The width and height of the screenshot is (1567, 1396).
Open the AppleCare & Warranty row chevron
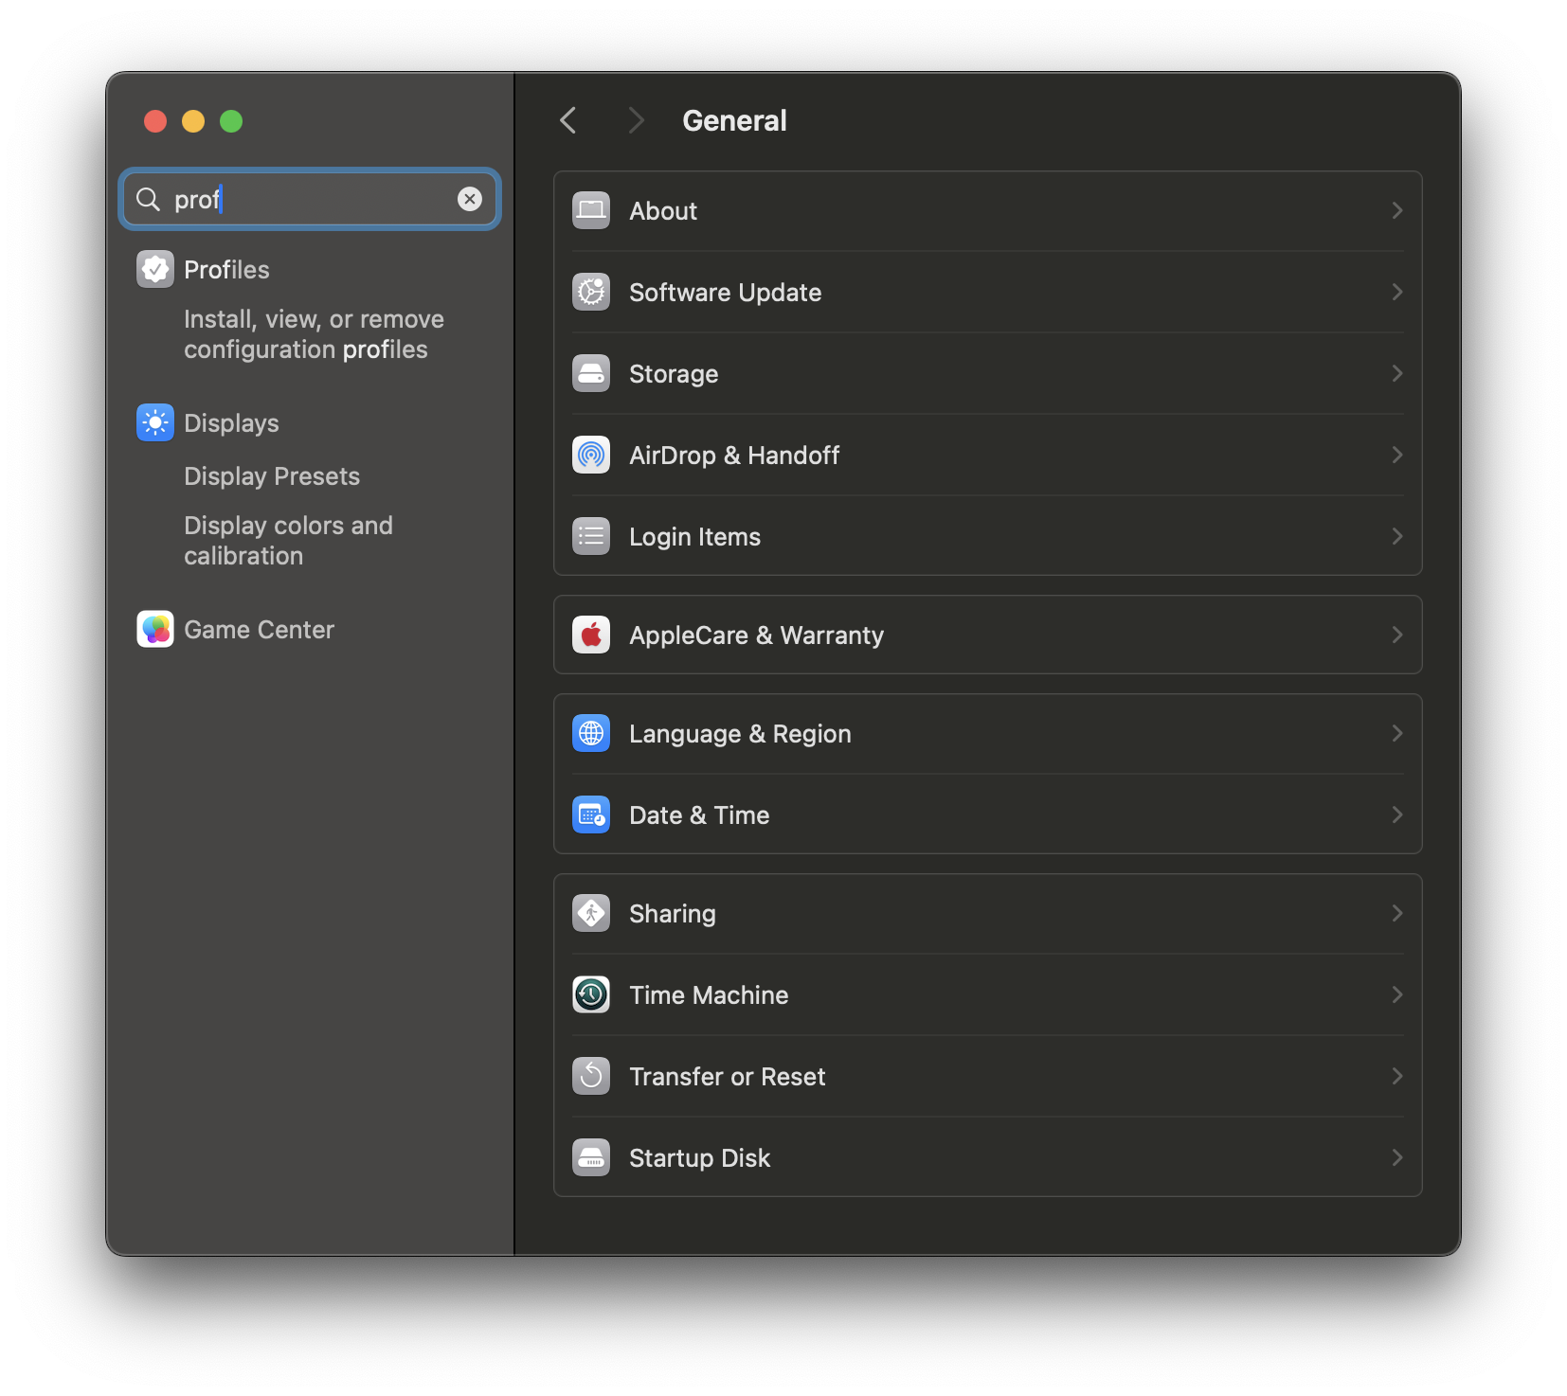click(1397, 635)
